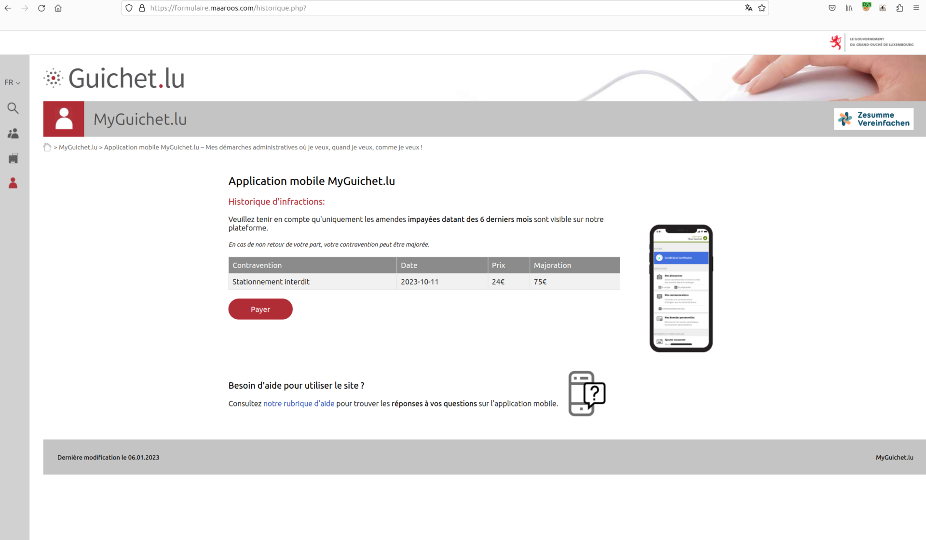926x540 pixels.
Task: Select the 'Stationnement interdit' cell
Action: pyautogui.click(x=313, y=282)
